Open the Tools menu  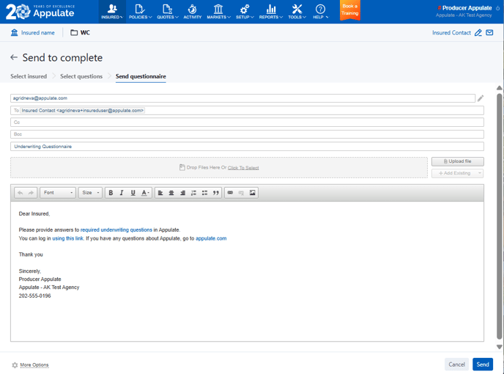297,12
